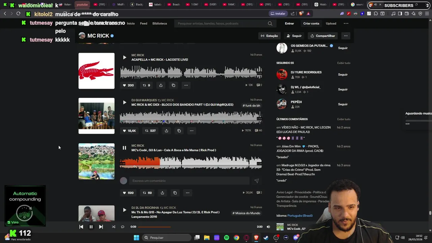Screen dimensions: 432x243
Task: Open DJ GUI MARQUES artist link
Action: (144, 100)
